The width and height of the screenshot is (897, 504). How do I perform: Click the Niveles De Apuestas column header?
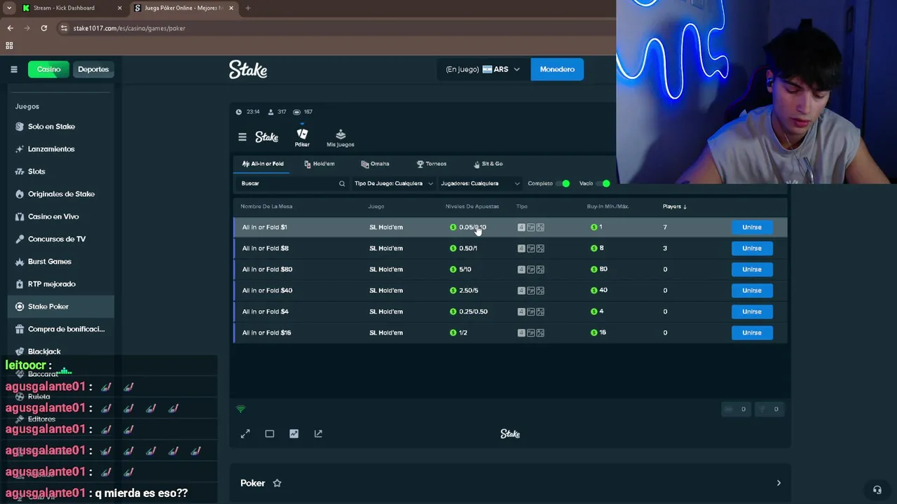click(472, 206)
